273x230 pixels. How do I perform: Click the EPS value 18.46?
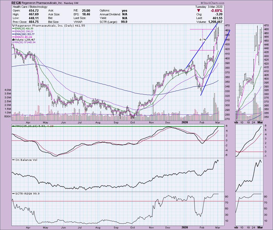tap(86, 14)
